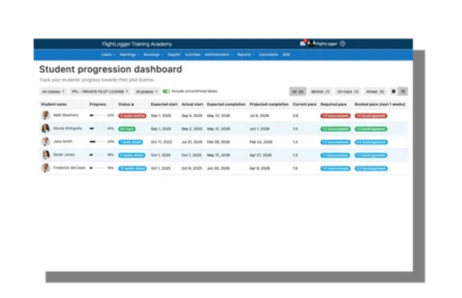Switch to the list view icon
Viewport: 462px width, 298px height.
pos(403,91)
